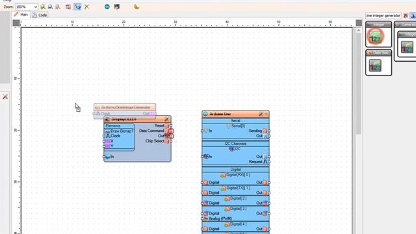Click the Digital[2] Out pin
The width and height of the screenshot is (416, 234).
click(269, 203)
